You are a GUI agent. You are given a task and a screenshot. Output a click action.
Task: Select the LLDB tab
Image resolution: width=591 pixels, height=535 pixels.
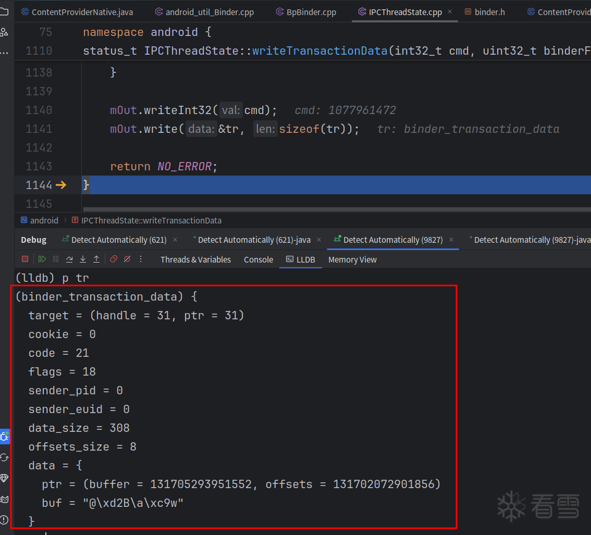pos(300,259)
